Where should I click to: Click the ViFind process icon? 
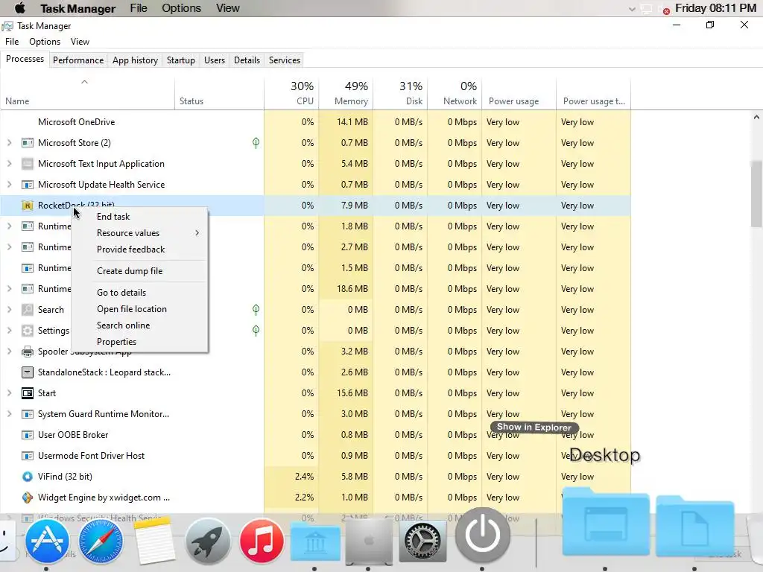pos(28,477)
